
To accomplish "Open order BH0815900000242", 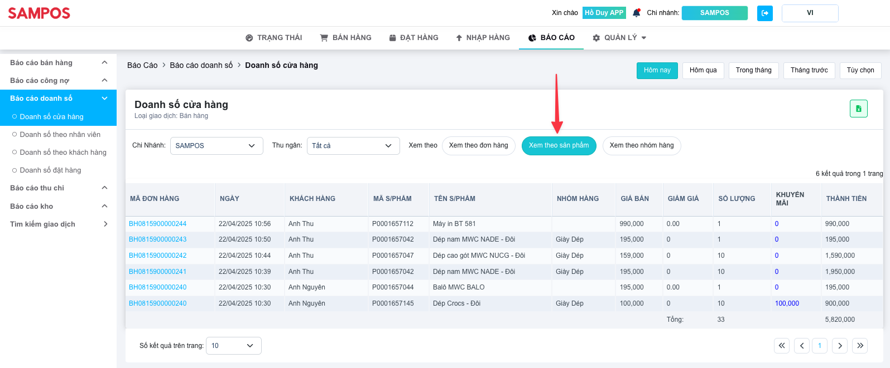I will (157, 256).
